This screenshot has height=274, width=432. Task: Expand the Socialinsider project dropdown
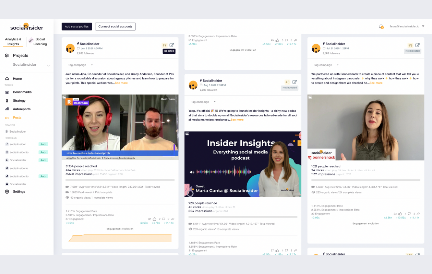tap(48, 65)
